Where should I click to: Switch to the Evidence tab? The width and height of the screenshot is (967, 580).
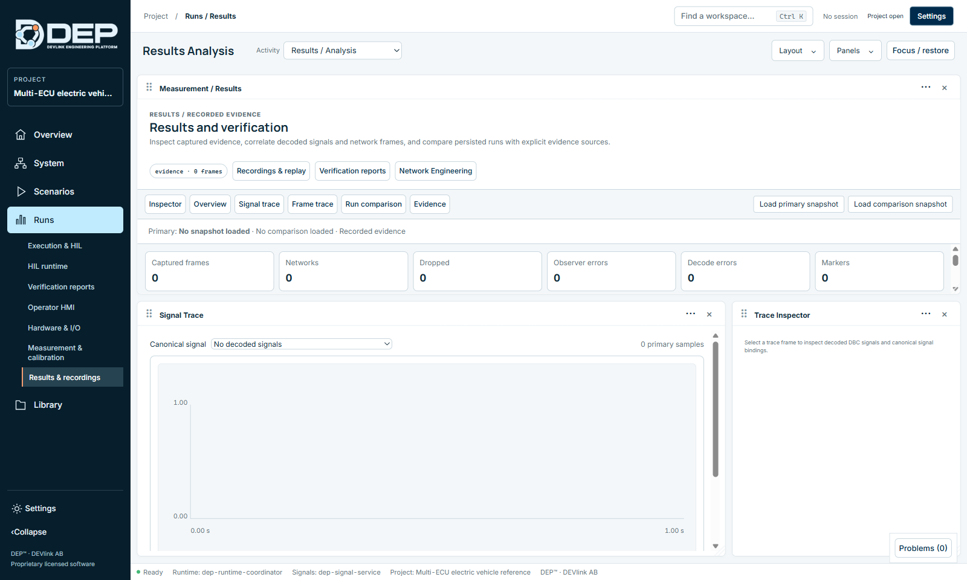430,204
